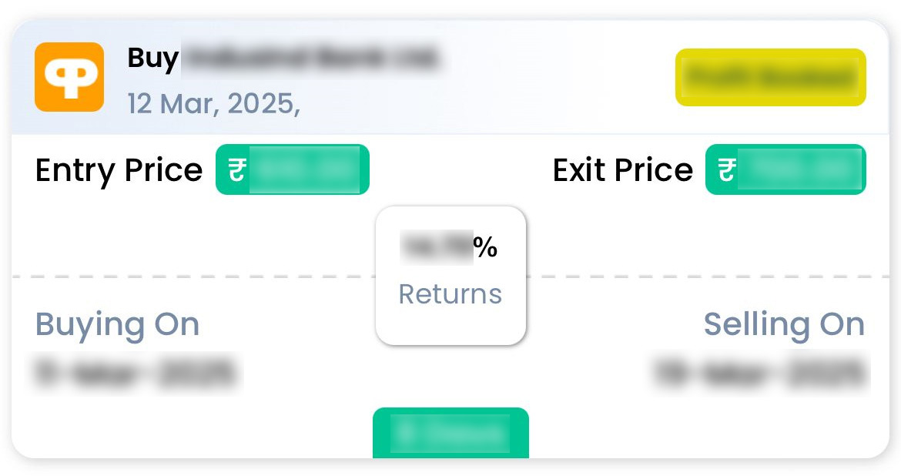This screenshot has width=901, height=476.
Task: Click the "12 Mar, 2025" date text
Action: (213, 103)
